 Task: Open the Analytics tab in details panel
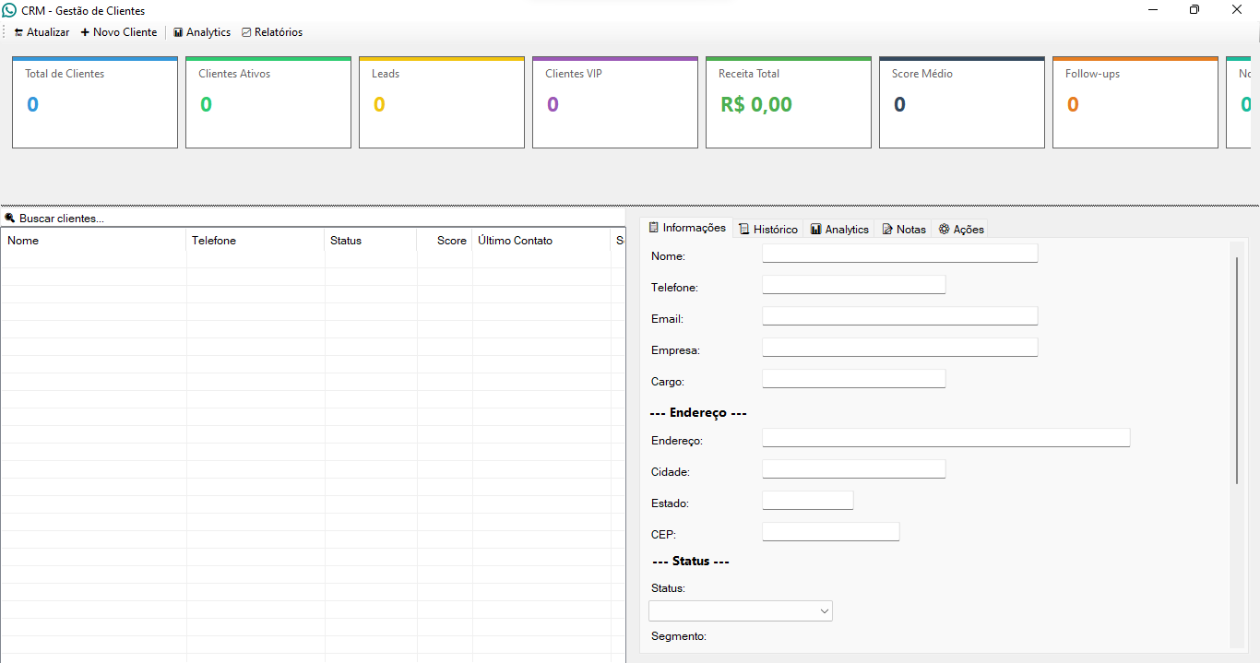click(839, 229)
